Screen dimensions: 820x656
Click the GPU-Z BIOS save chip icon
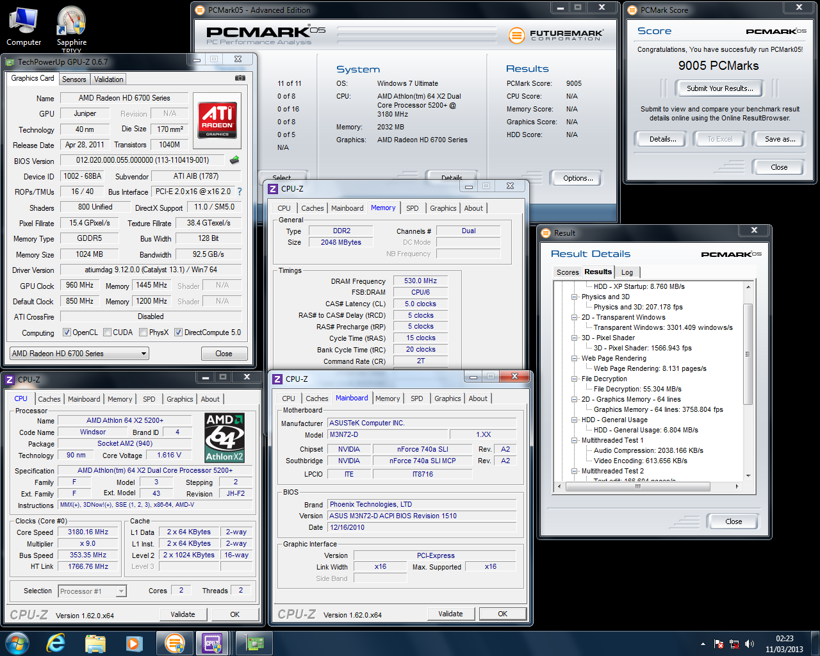(x=234, y=160)
